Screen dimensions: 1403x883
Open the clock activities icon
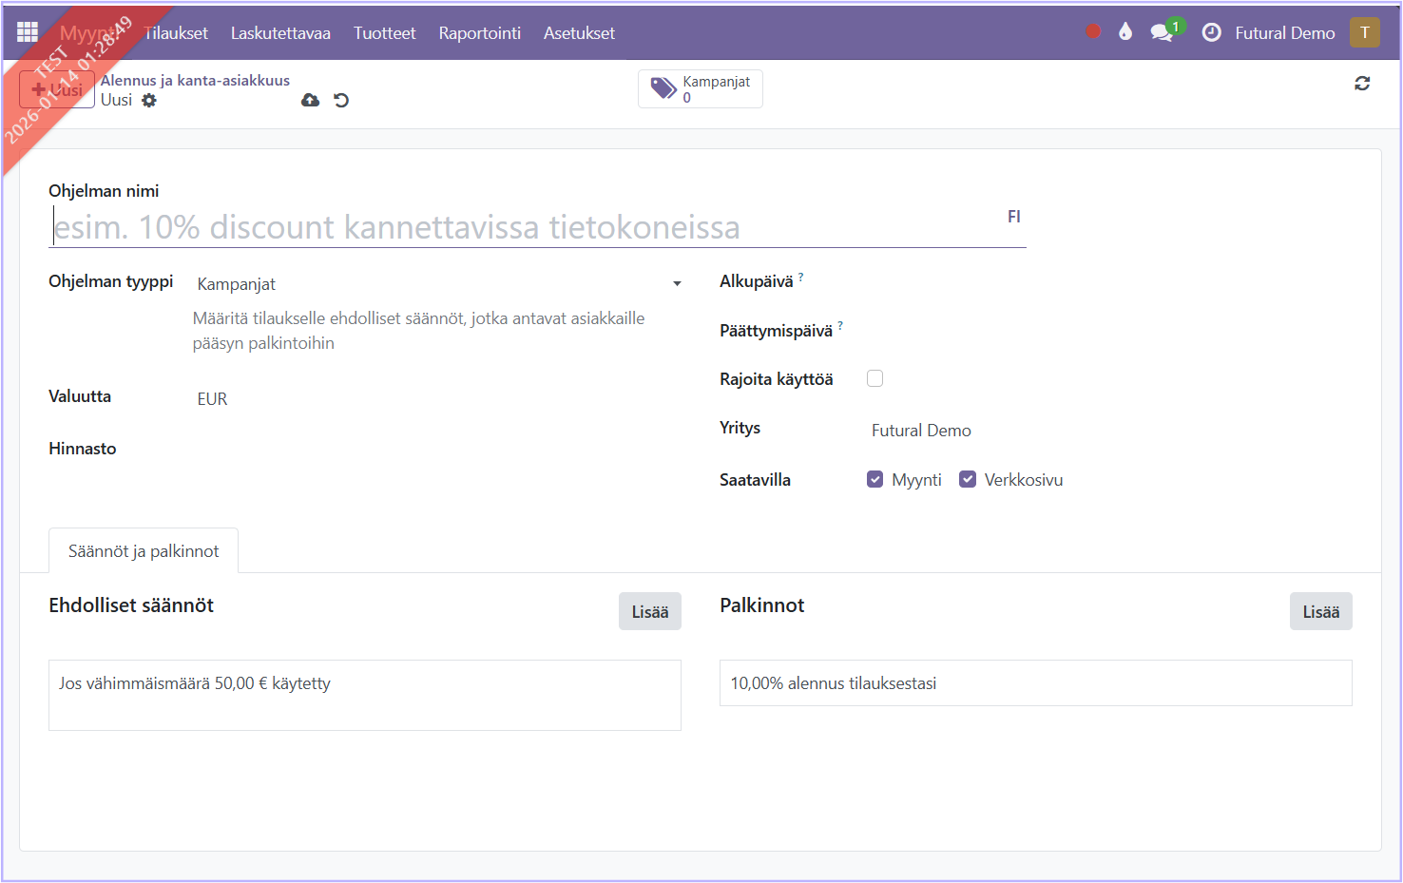pos(1211,32)
